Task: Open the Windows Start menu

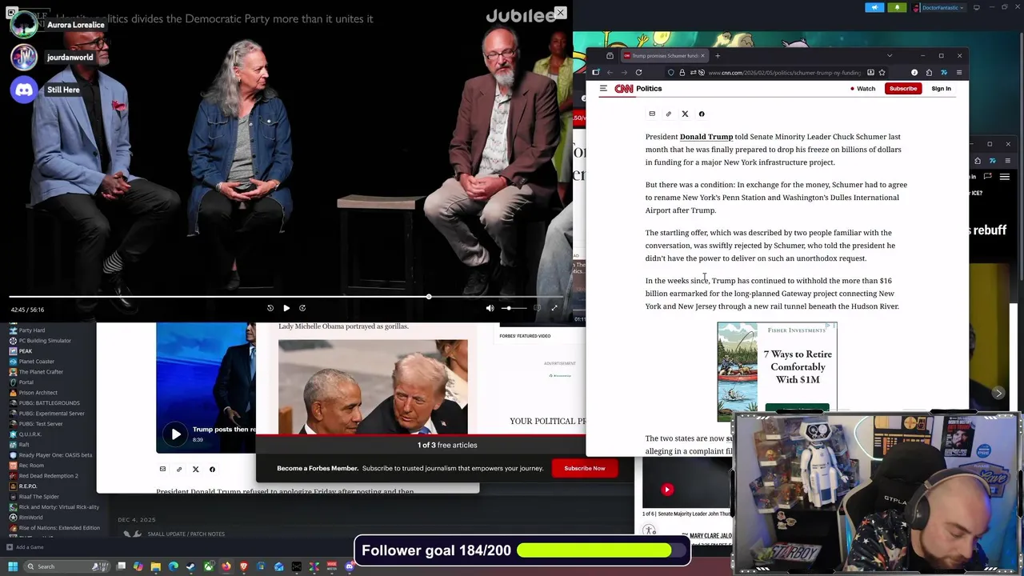Action: (x=13, y=566)
